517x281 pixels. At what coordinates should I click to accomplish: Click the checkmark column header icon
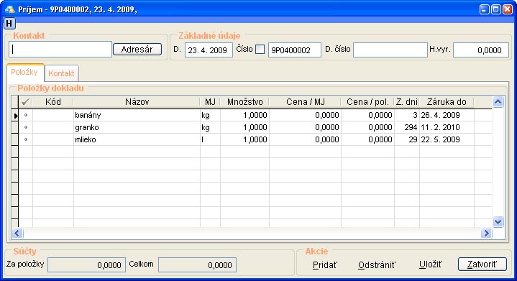[25, 102]
